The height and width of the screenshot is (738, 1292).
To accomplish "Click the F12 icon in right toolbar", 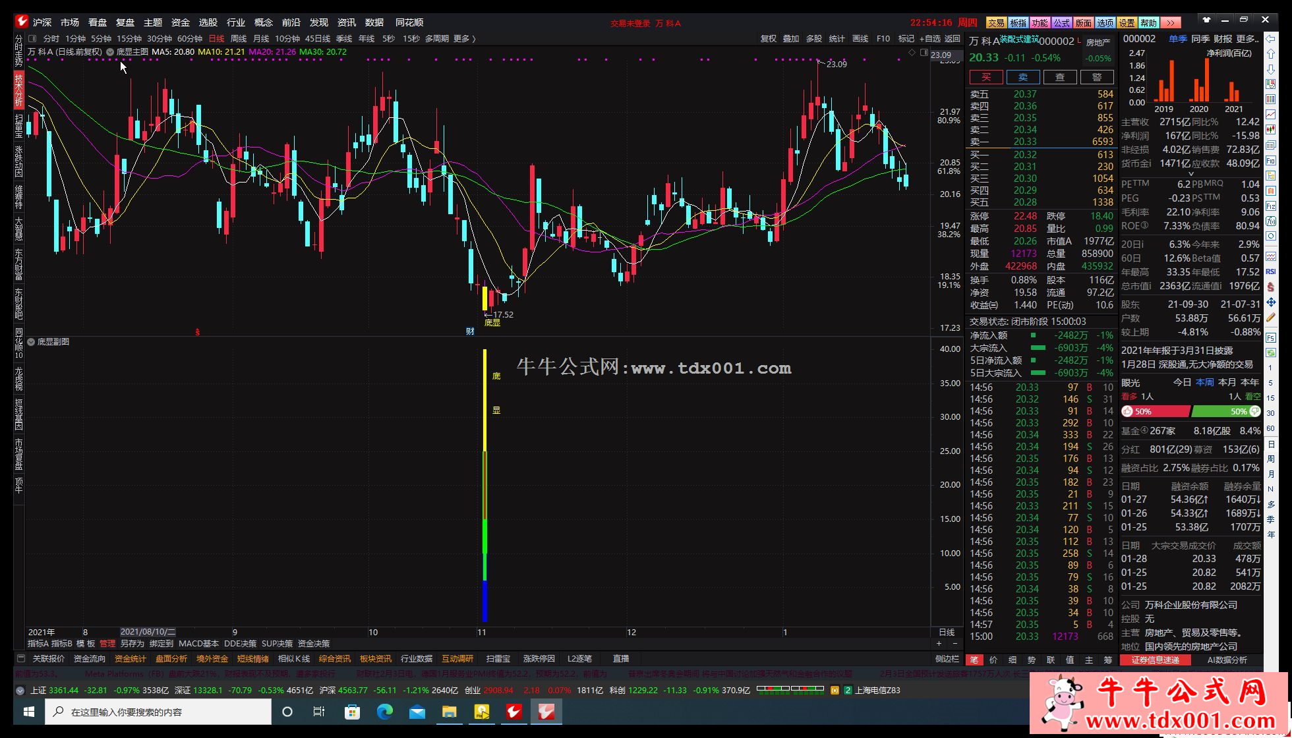I will pos(1270,206).
